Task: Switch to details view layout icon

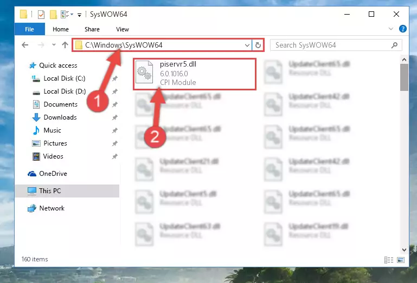Action: (389, 260)
